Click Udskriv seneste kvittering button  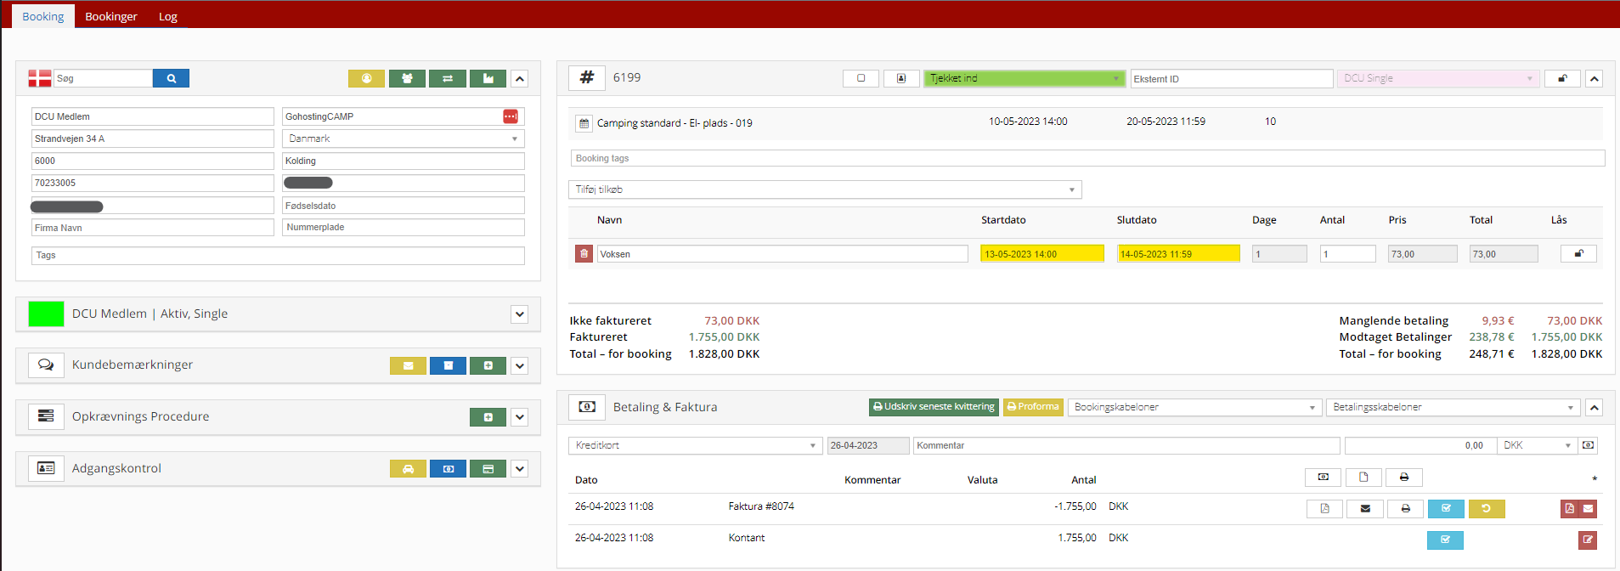tap(934, 407)
